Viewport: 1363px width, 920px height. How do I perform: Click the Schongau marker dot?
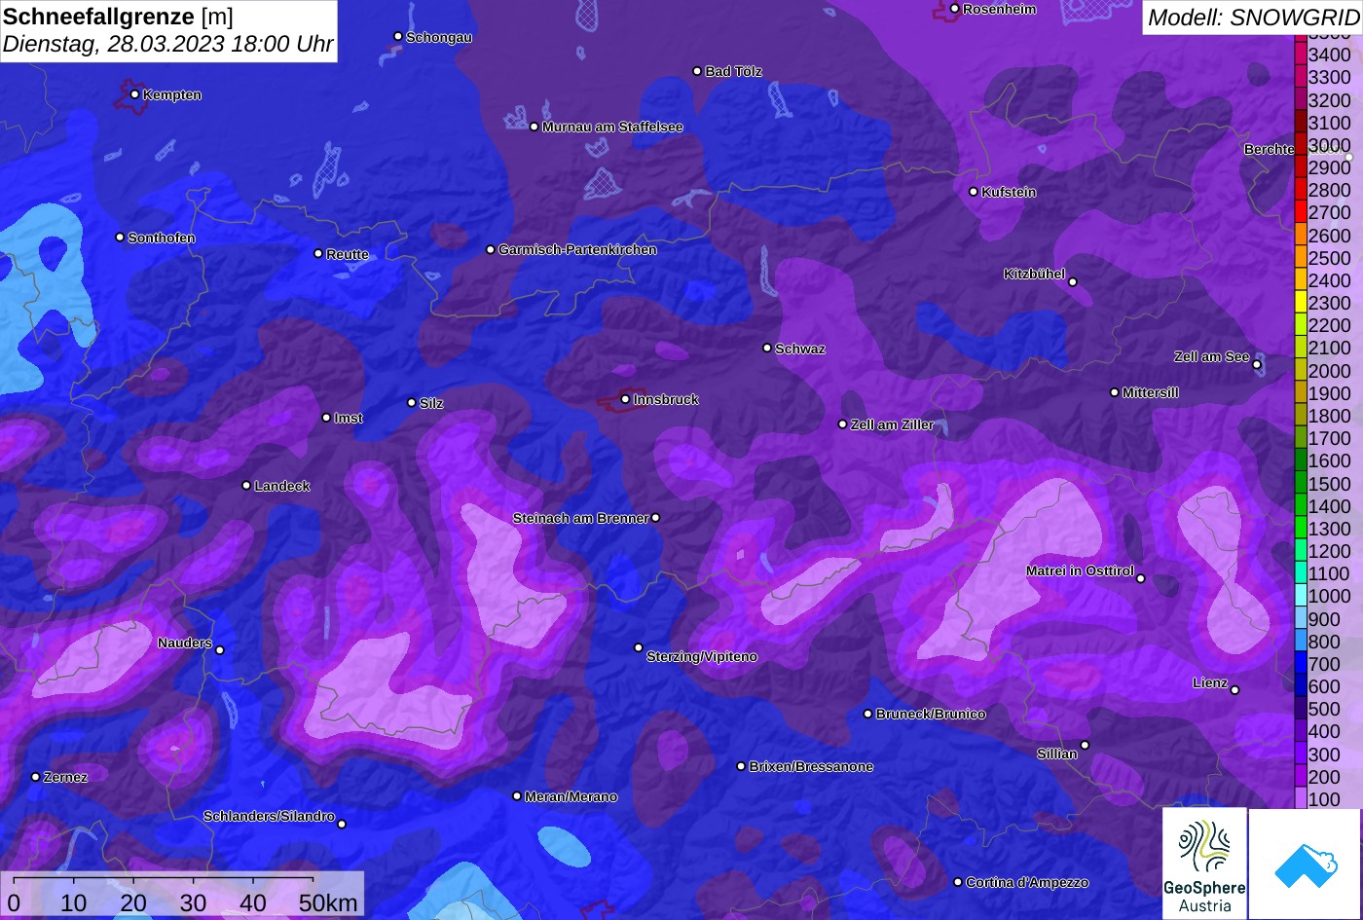tap(398, 37)
